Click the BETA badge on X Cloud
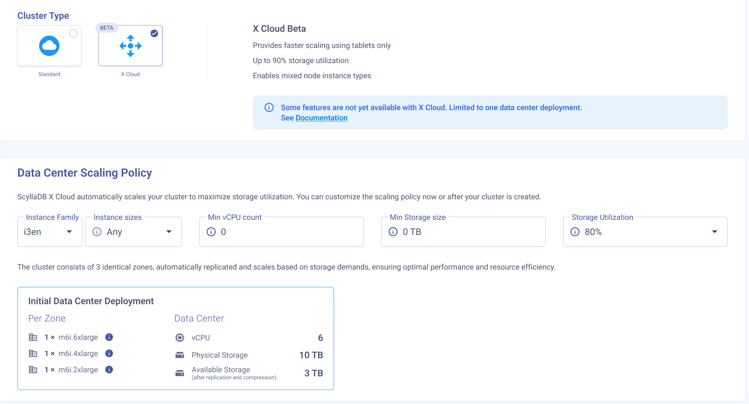The image size is (749, 404). 107,28
